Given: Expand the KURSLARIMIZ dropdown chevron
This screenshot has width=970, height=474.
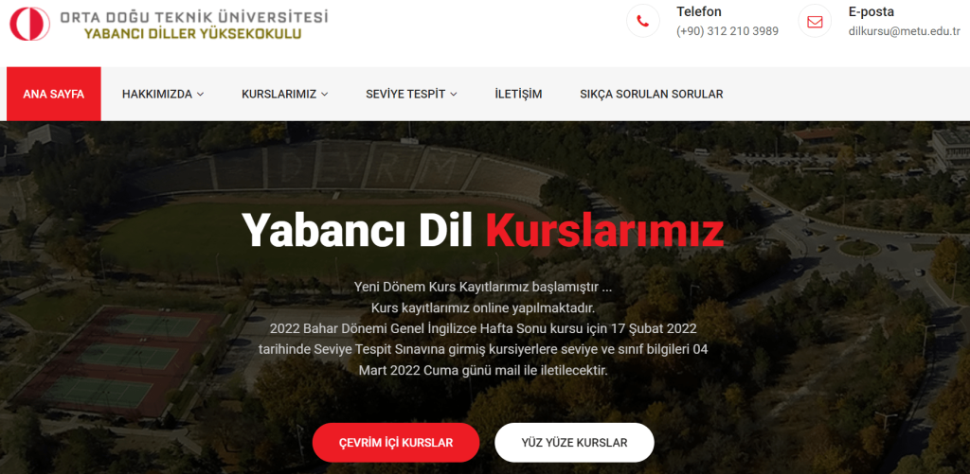Looking at the screenshot, I should 325,95.
